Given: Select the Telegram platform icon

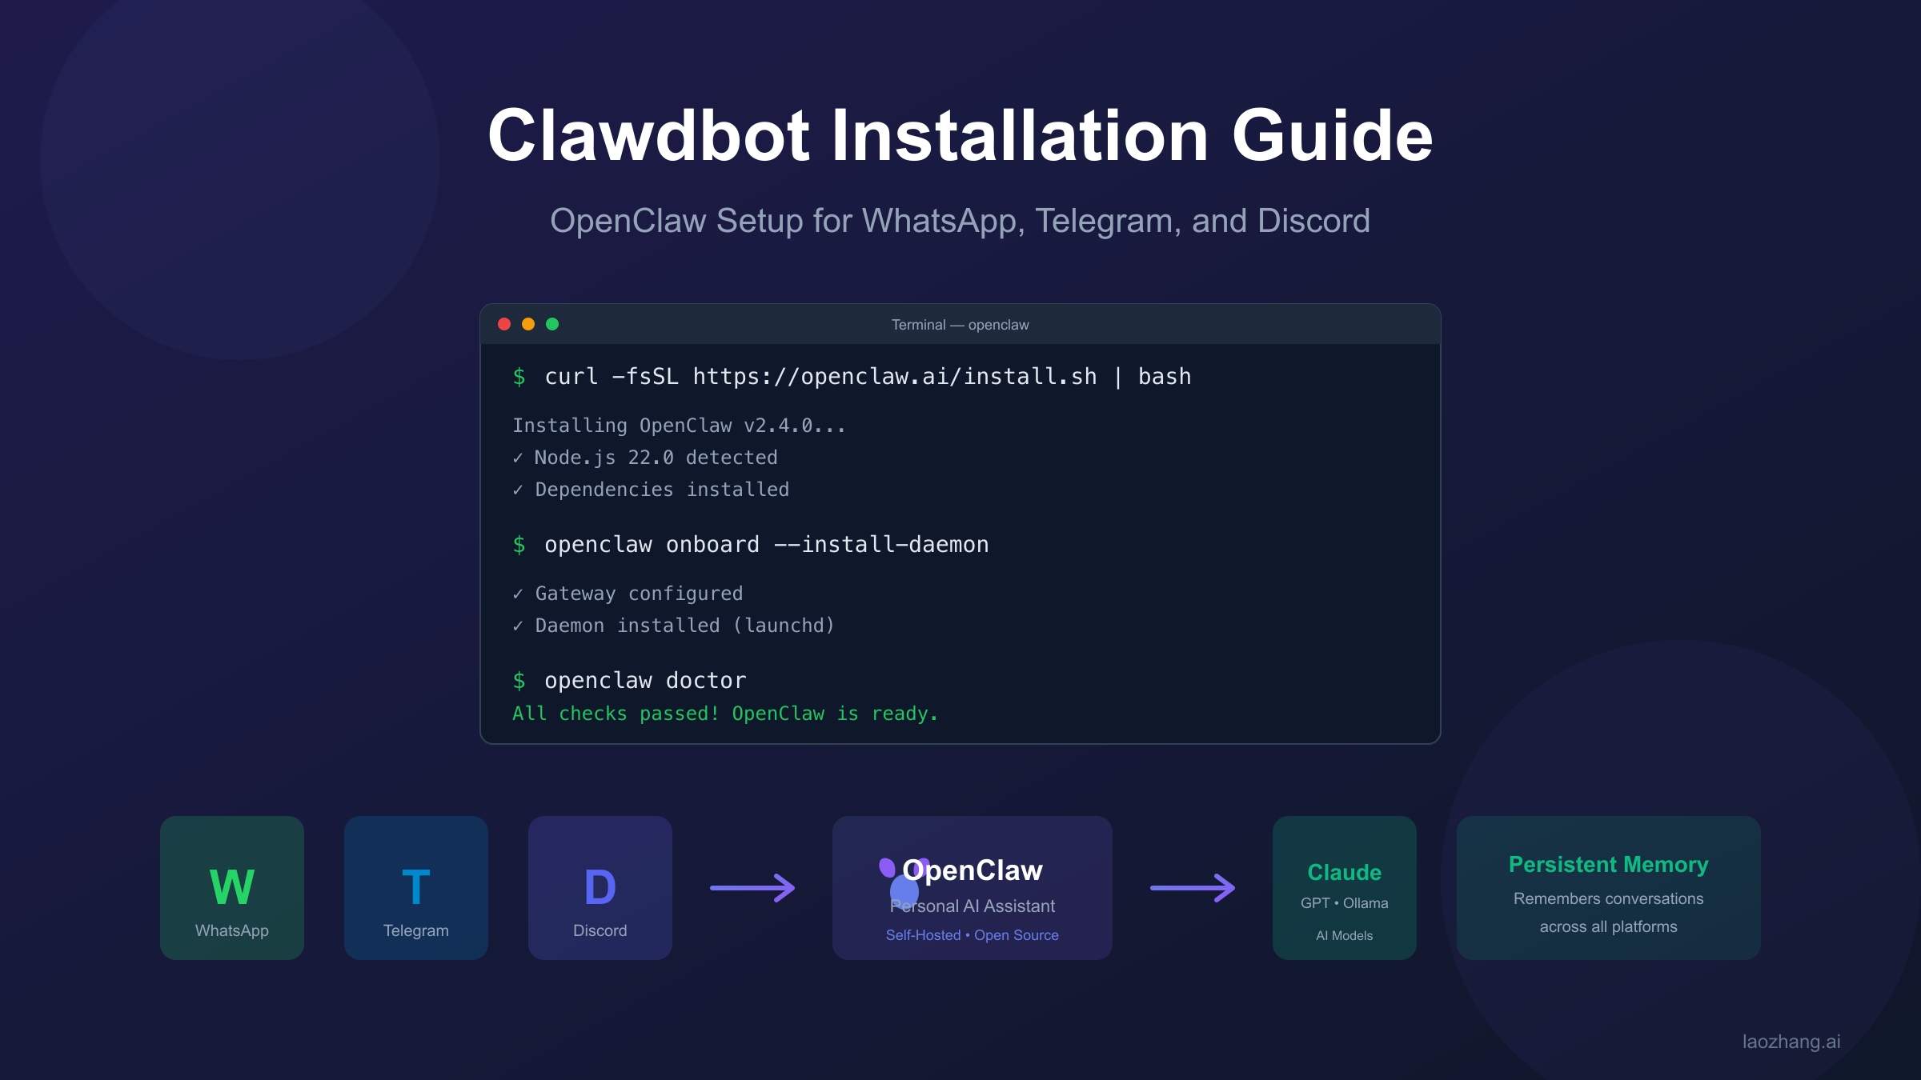Looking at the screenshot, I should pos(415,885).
